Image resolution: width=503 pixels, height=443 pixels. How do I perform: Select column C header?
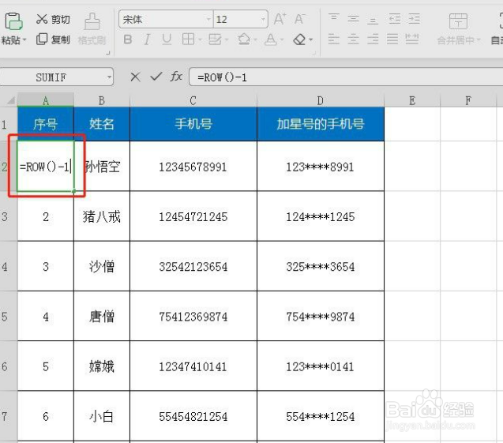pos(193,100)
